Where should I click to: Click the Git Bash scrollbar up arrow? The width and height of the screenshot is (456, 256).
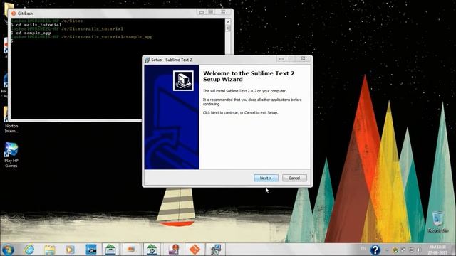228,22
